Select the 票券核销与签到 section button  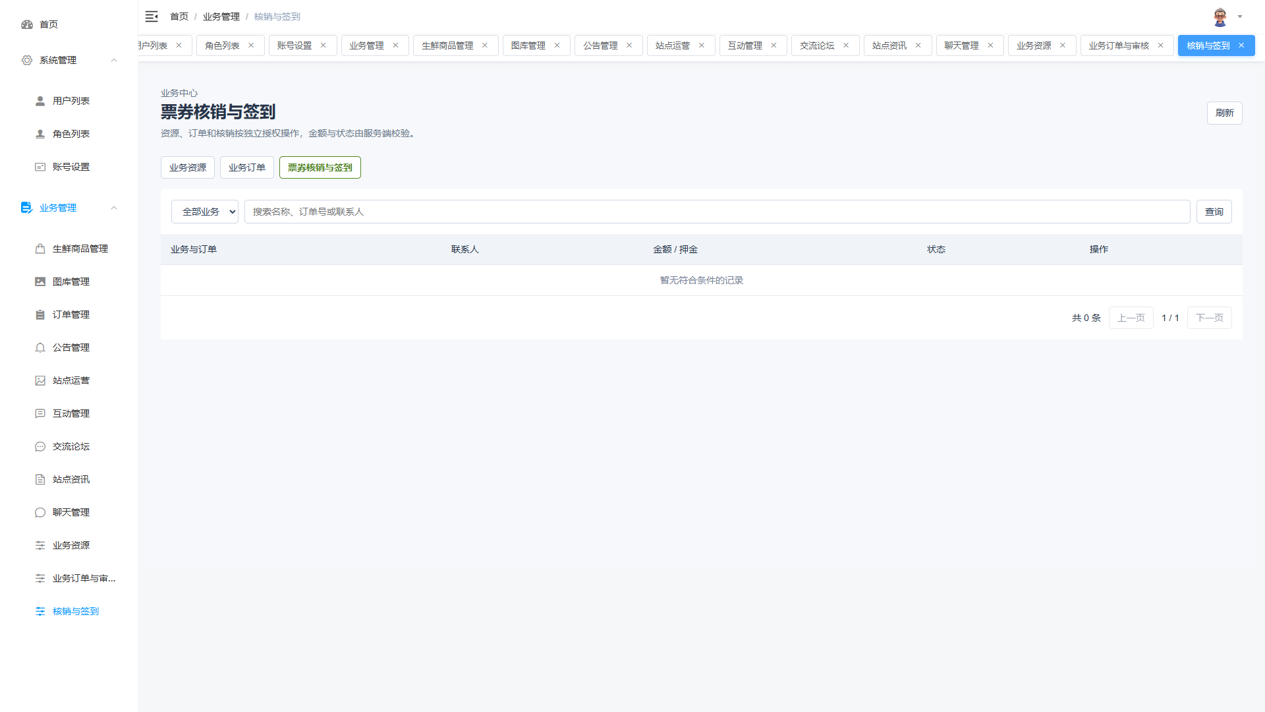(x=320, y=167)
